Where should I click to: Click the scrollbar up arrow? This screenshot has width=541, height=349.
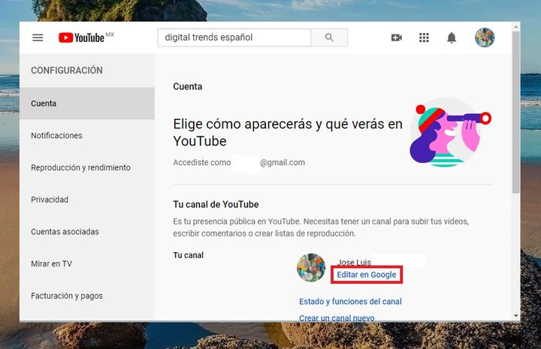click(x=515, y=26)
